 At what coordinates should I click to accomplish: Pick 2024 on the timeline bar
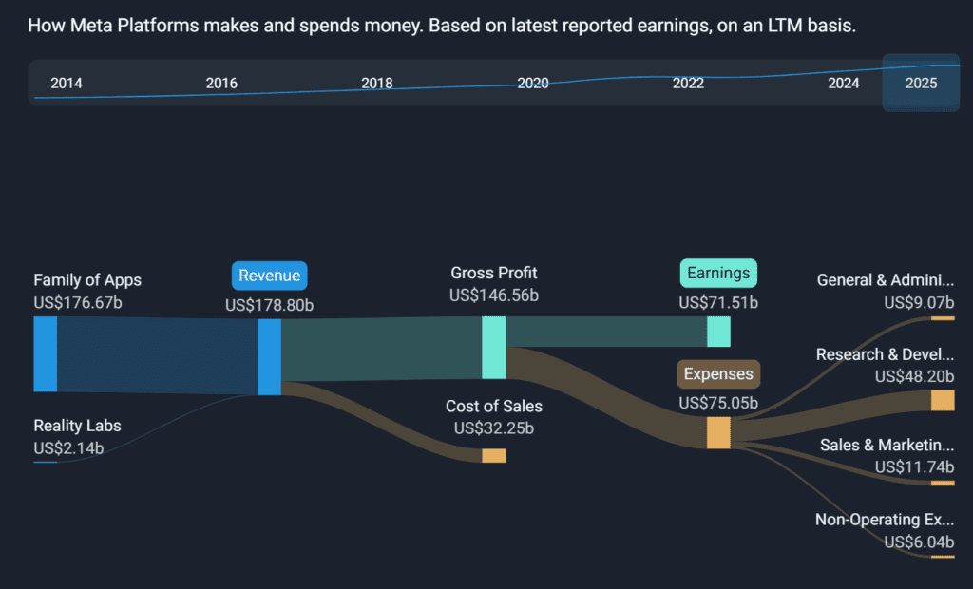(844, 84)
